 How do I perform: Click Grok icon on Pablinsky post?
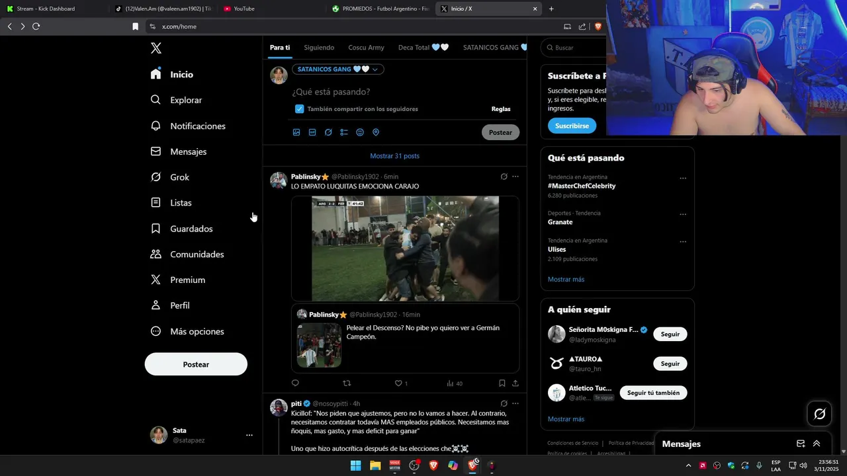[x=504, y=177]
